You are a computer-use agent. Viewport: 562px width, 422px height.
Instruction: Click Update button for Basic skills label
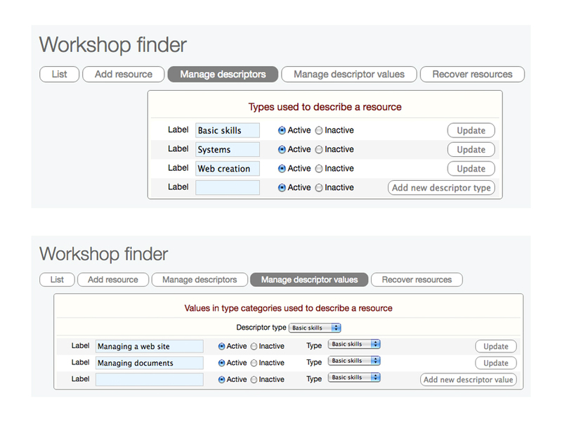point(471,130)
